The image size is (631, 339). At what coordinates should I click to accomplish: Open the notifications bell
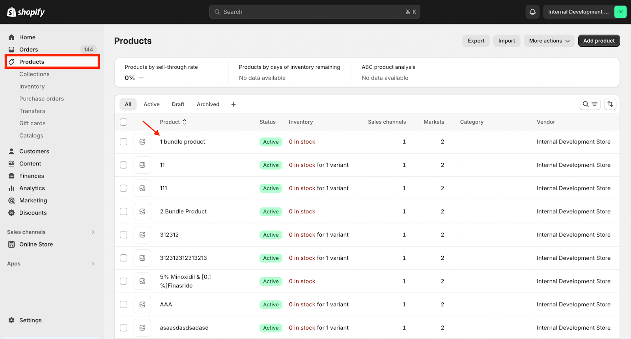[x=532, y=12]
